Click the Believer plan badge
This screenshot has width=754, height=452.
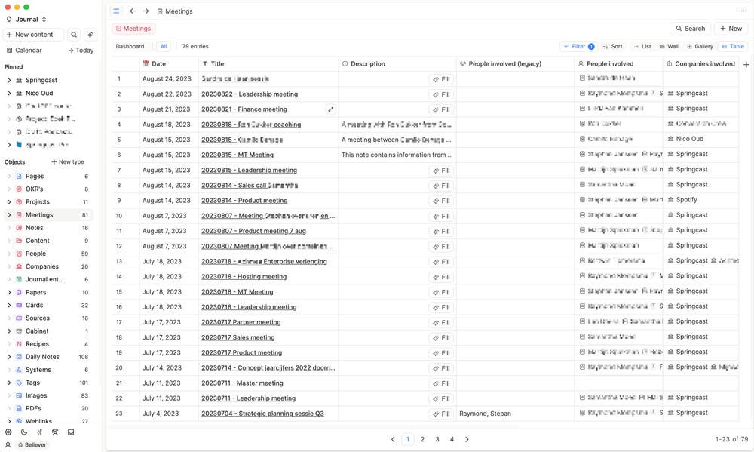32,444
